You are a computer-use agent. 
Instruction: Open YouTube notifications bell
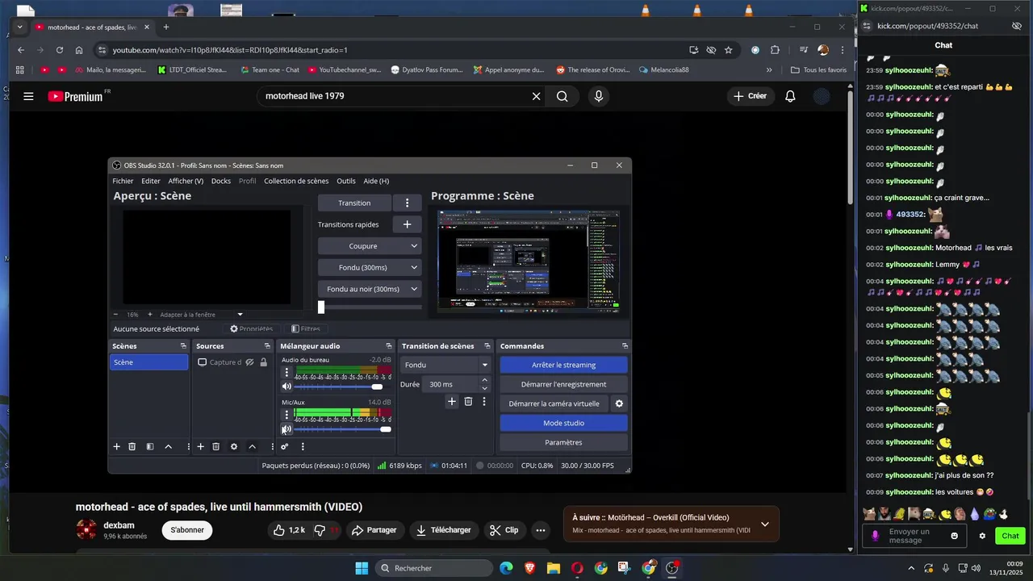[x=790, y=96]
